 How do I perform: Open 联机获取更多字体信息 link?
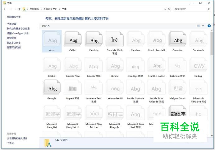pyautogui.click(x=18, y=29)
